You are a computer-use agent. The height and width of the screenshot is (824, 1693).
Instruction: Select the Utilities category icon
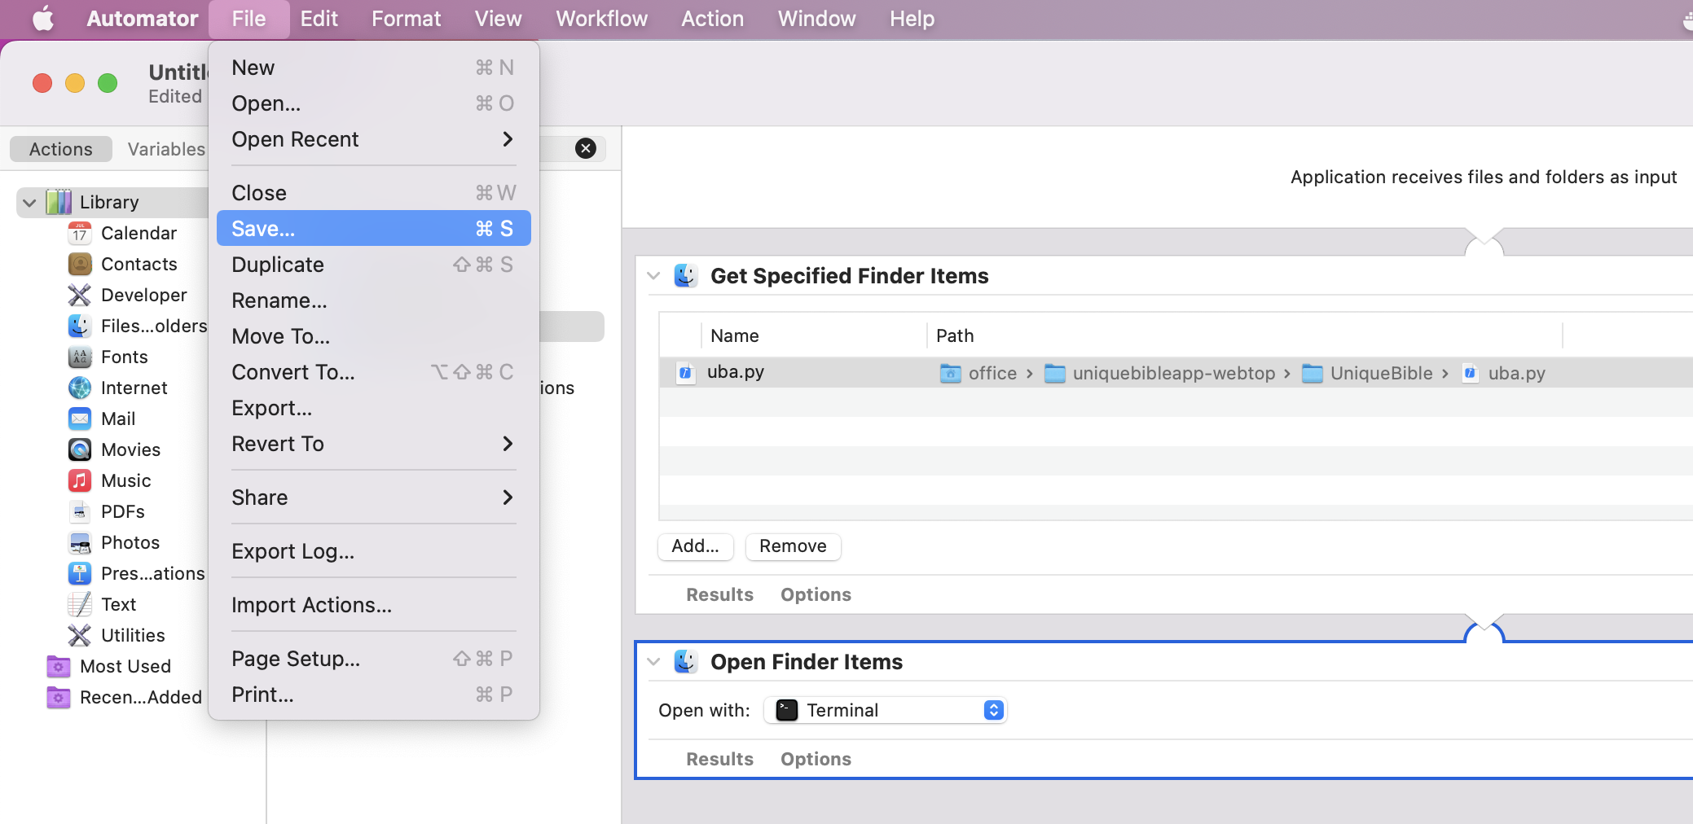pos(80,635)
